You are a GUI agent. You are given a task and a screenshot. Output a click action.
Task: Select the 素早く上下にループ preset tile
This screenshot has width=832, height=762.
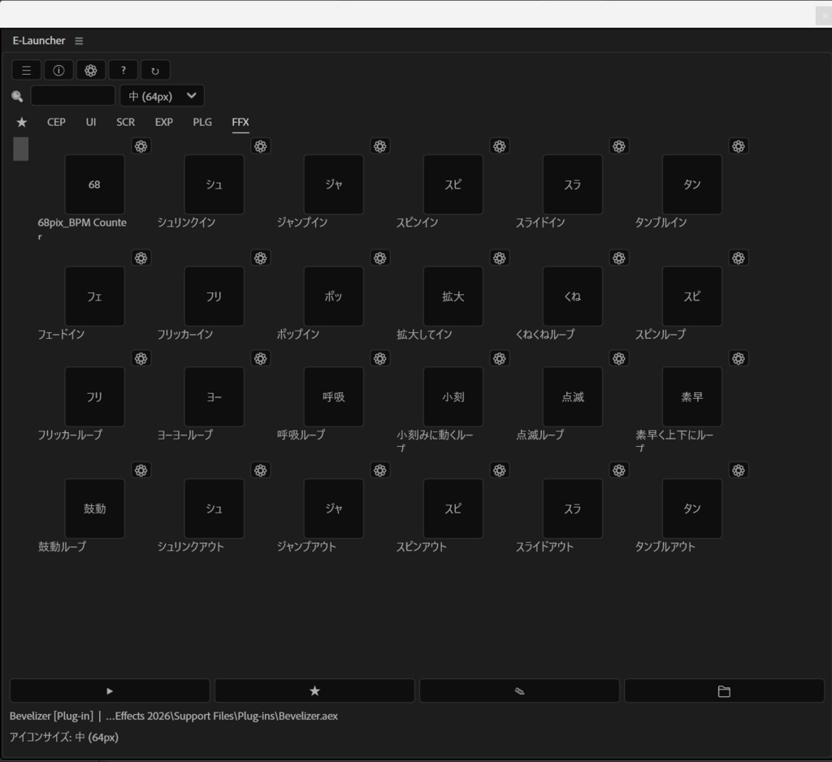pyautogui.click(x=692, y=397)
